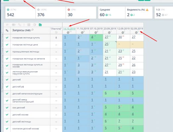The height and width of the screenshot is (132, 173).
Task: Open the Видимость (%) stat card
Action: 139,13
